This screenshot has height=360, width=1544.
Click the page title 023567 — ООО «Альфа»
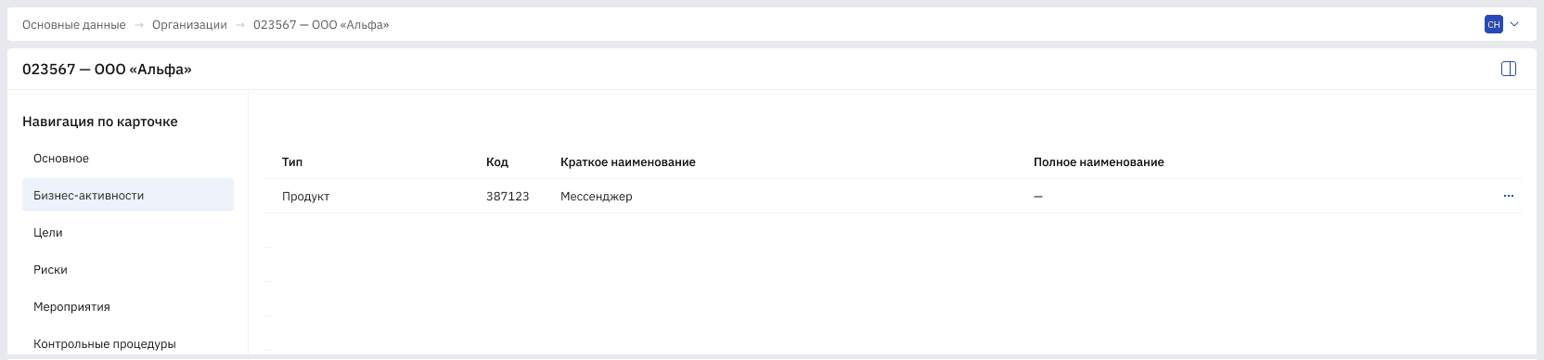(x=107, y=70)
